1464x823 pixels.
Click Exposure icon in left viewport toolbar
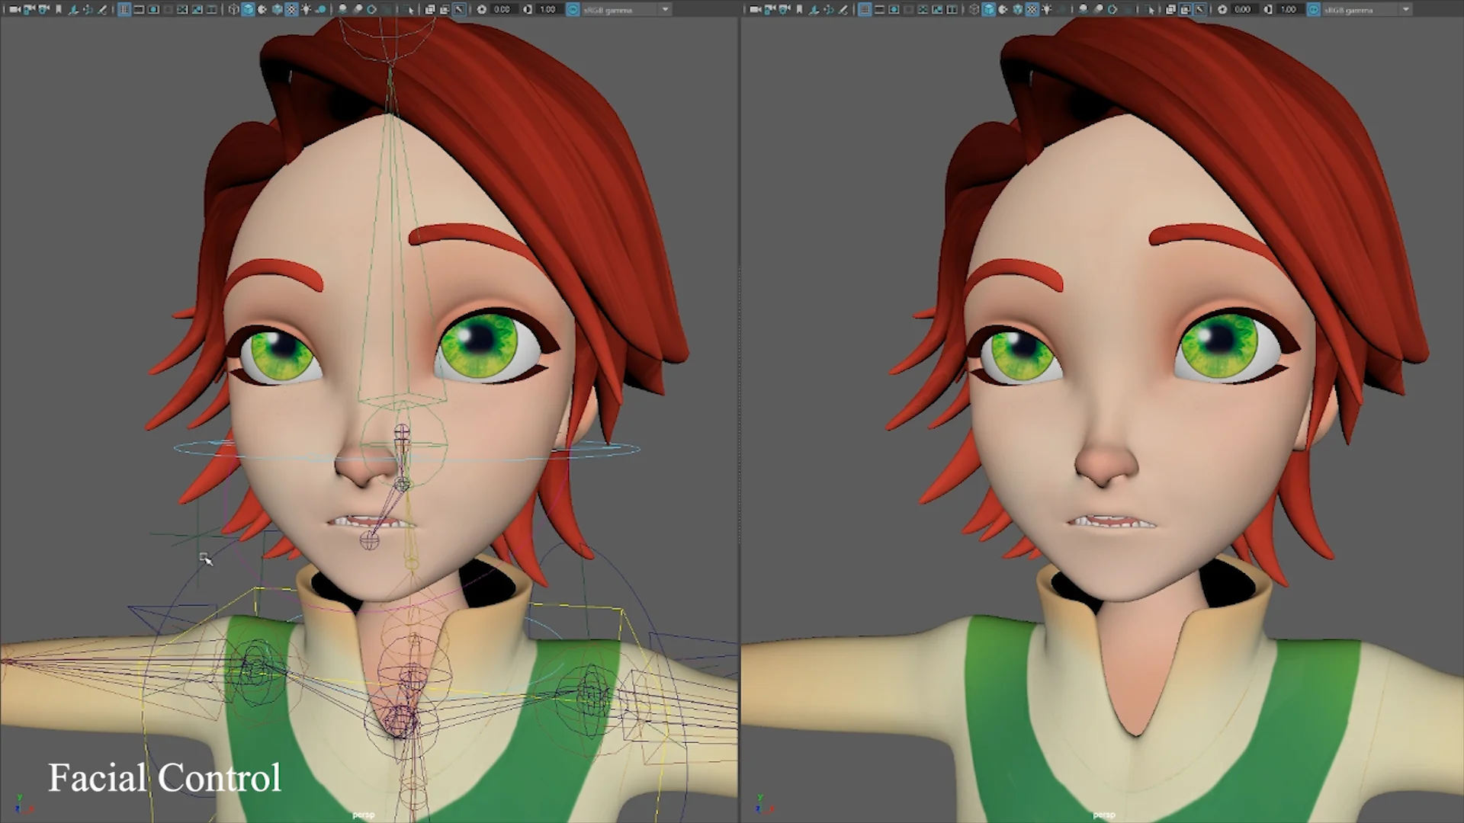tap(481, 9)
